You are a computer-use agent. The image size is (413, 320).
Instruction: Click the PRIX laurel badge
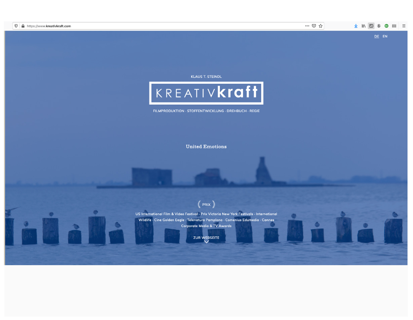[206, 204]
